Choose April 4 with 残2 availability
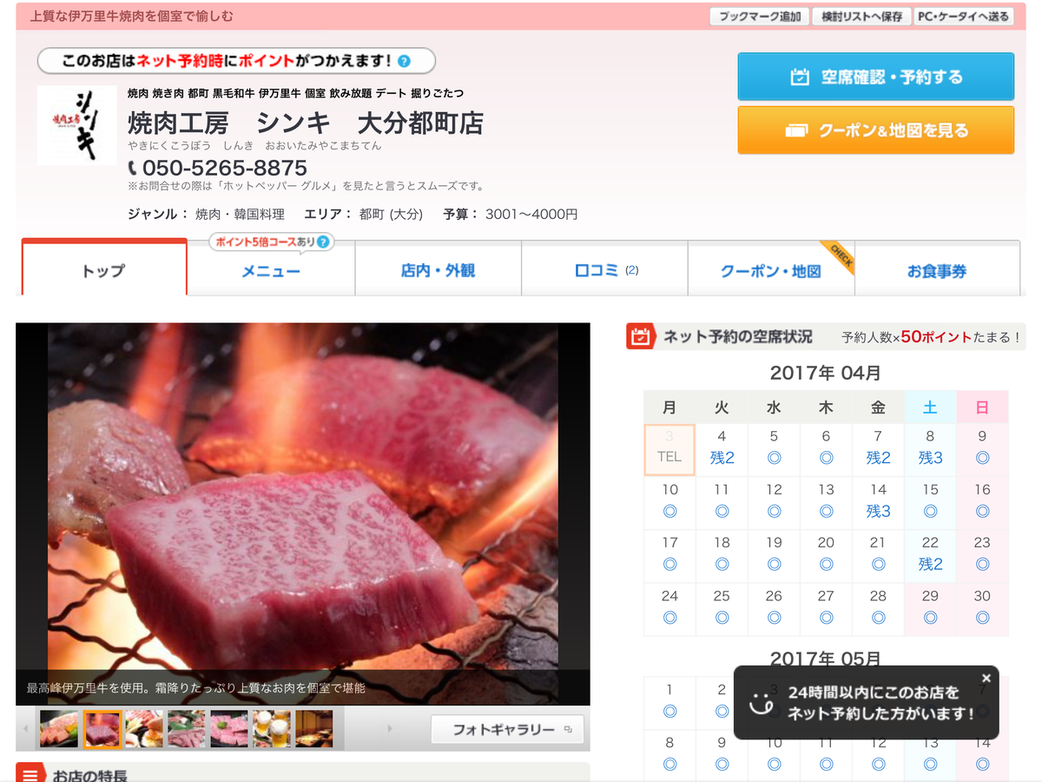 [x=722, y=448]
